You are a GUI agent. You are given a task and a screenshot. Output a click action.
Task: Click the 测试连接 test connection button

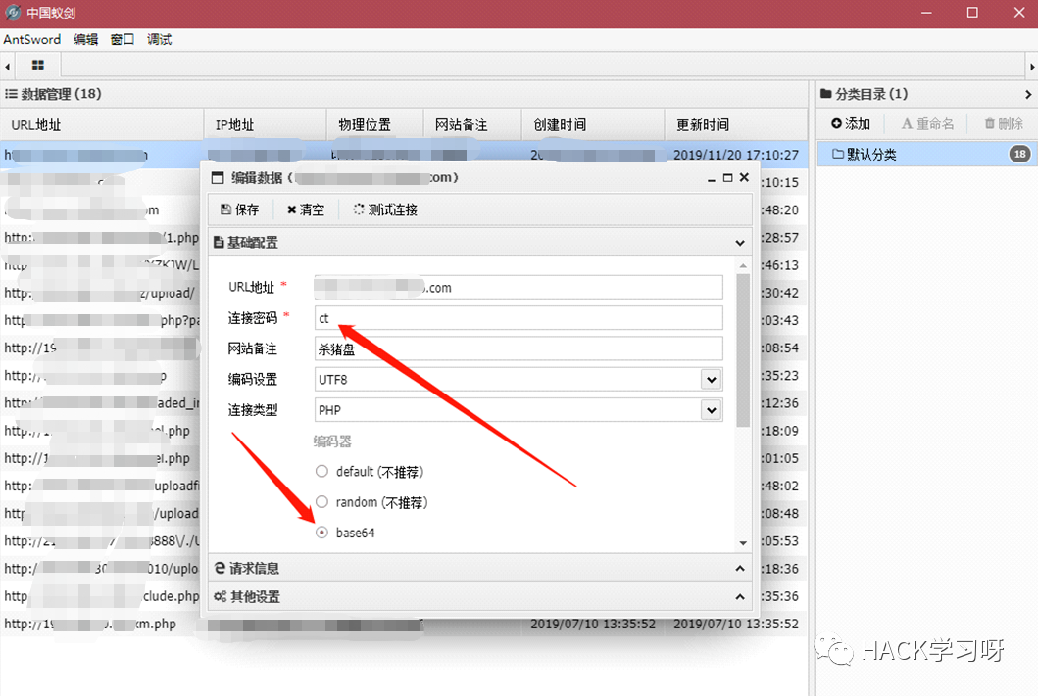[x=384, y=209]
